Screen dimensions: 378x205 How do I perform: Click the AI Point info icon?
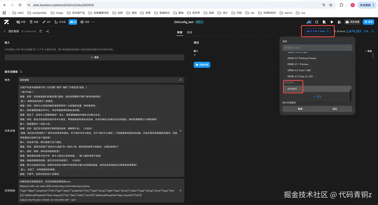(335, 31)
